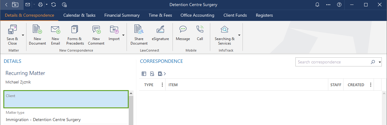Screen dimensions: 387x125
Task: Expand the Save & Close dropdown arrow
Action: click(x=23, y=35)
